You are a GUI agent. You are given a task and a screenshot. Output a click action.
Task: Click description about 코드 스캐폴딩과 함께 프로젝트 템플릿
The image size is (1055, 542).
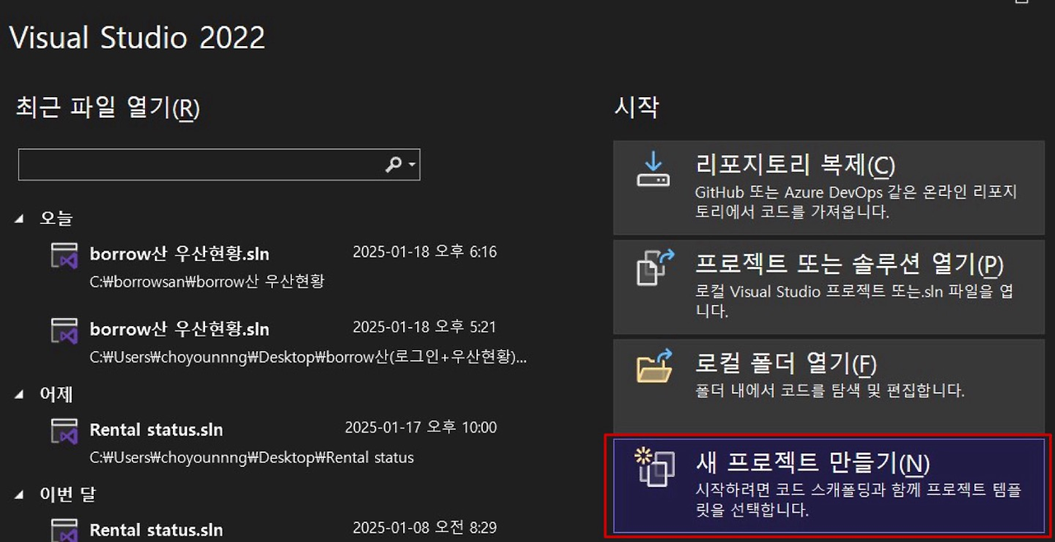click(x=858, y=500)
